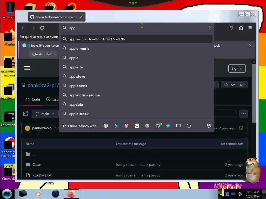Screen dimensions: 266x199
Task: Open the Extensions puzzle icon
Action: tap(241, 28)
